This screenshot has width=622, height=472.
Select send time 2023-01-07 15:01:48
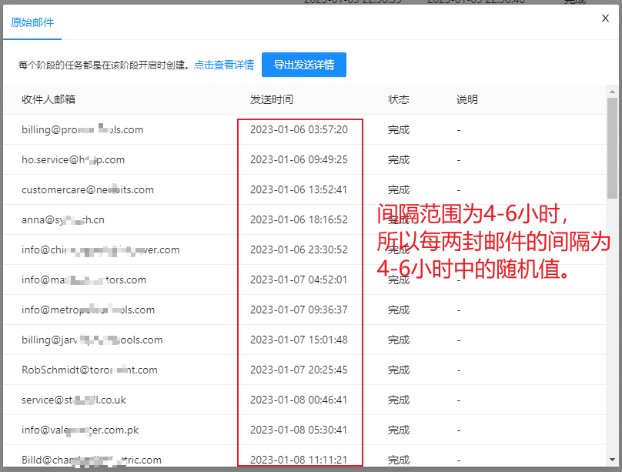(x=299, y=340)
